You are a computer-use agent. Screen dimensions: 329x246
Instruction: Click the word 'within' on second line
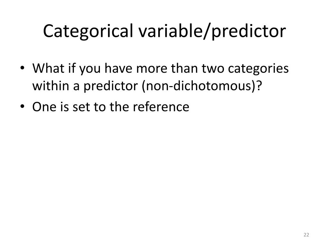coord(50,86)
